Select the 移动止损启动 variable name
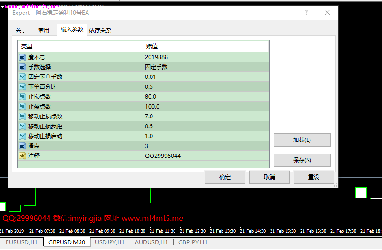 (x=45, y=136)
